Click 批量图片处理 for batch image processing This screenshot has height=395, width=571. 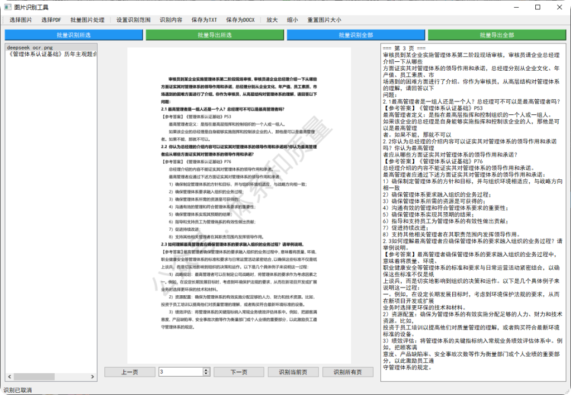87,19
